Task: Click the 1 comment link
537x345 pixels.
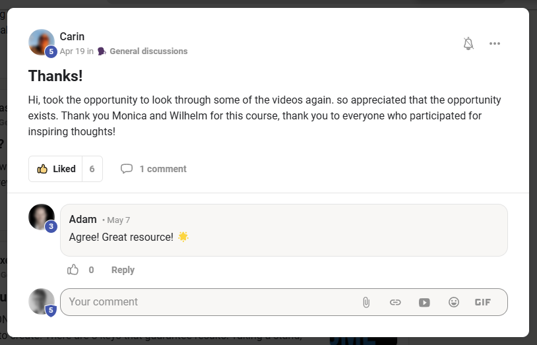Action: [x=163, y=169]
